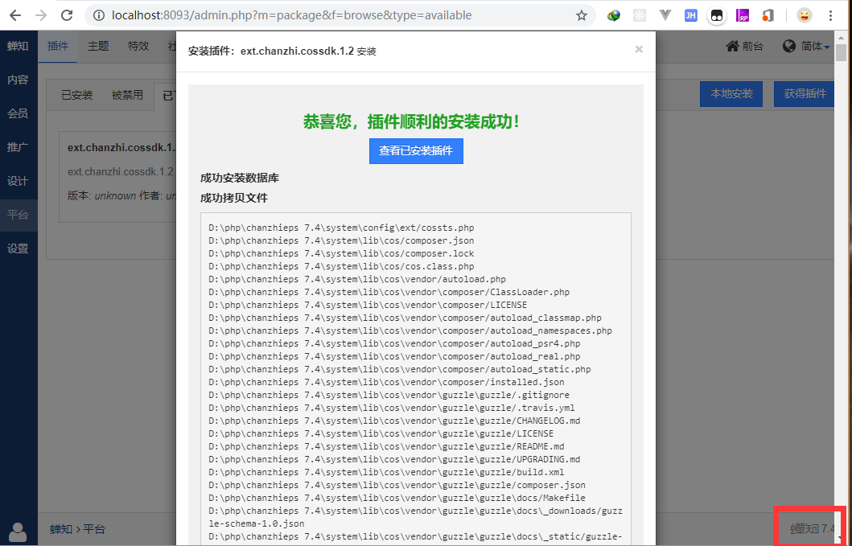
Task: Click the UPGRADING.md file path line
Action: 394,459
